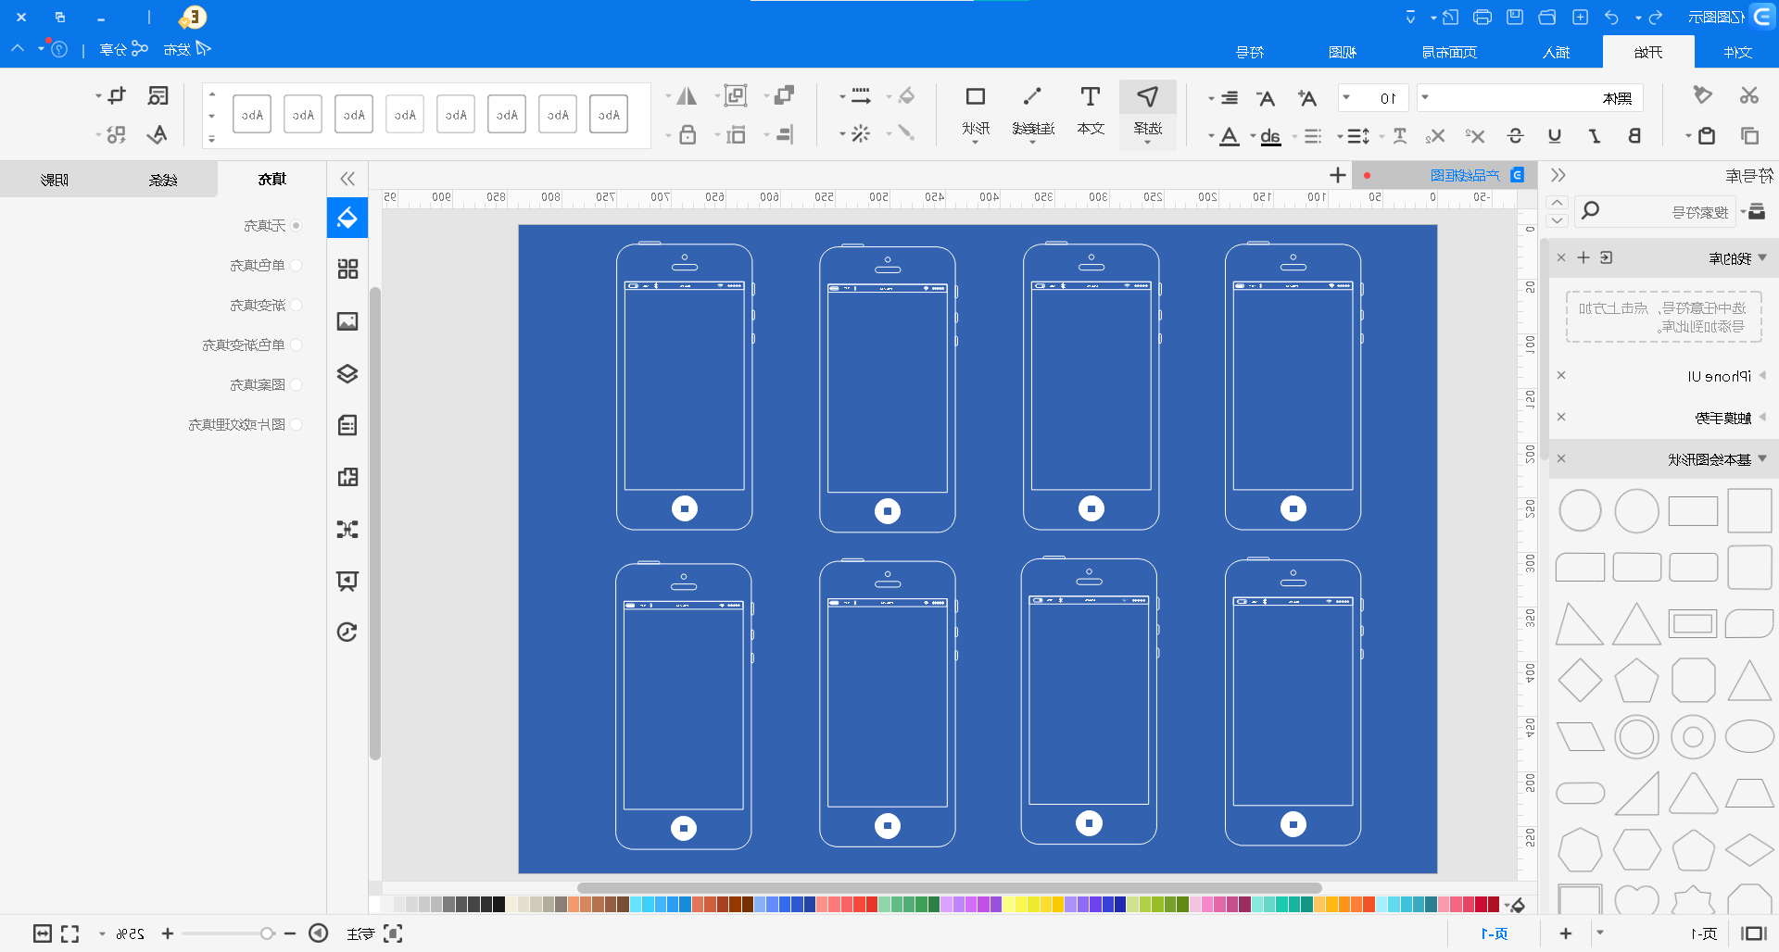1779x952 pixels.
Task: Click the Copy icon in the clipboard group
Action: point(1749,136)
